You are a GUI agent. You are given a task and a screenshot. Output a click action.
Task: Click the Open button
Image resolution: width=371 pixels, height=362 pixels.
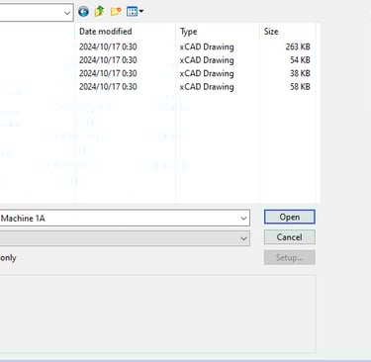coord(290,217)
